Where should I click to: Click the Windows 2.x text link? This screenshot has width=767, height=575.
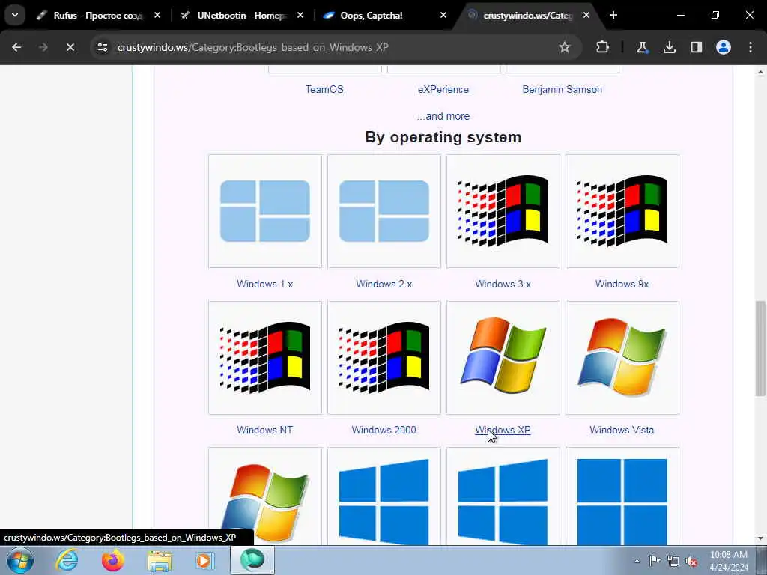[384, 284]
